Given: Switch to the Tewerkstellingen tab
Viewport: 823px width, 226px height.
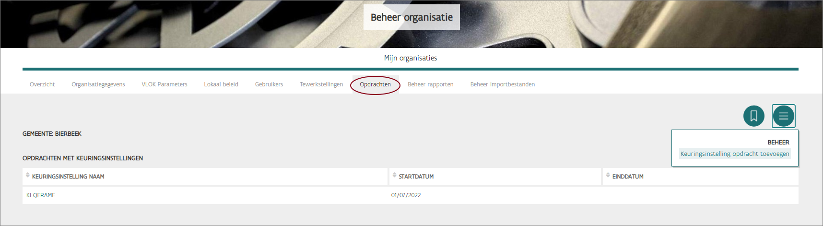Looking at the screenshot, I should click(321, 84).
